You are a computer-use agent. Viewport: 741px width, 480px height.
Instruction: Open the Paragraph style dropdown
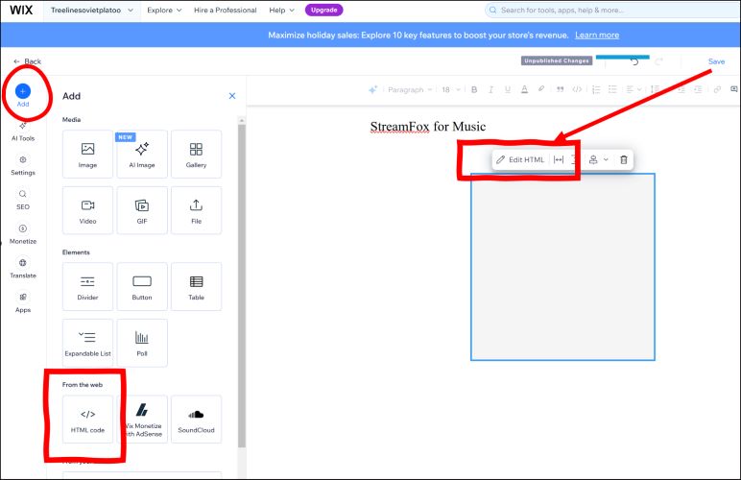point(409,89)
